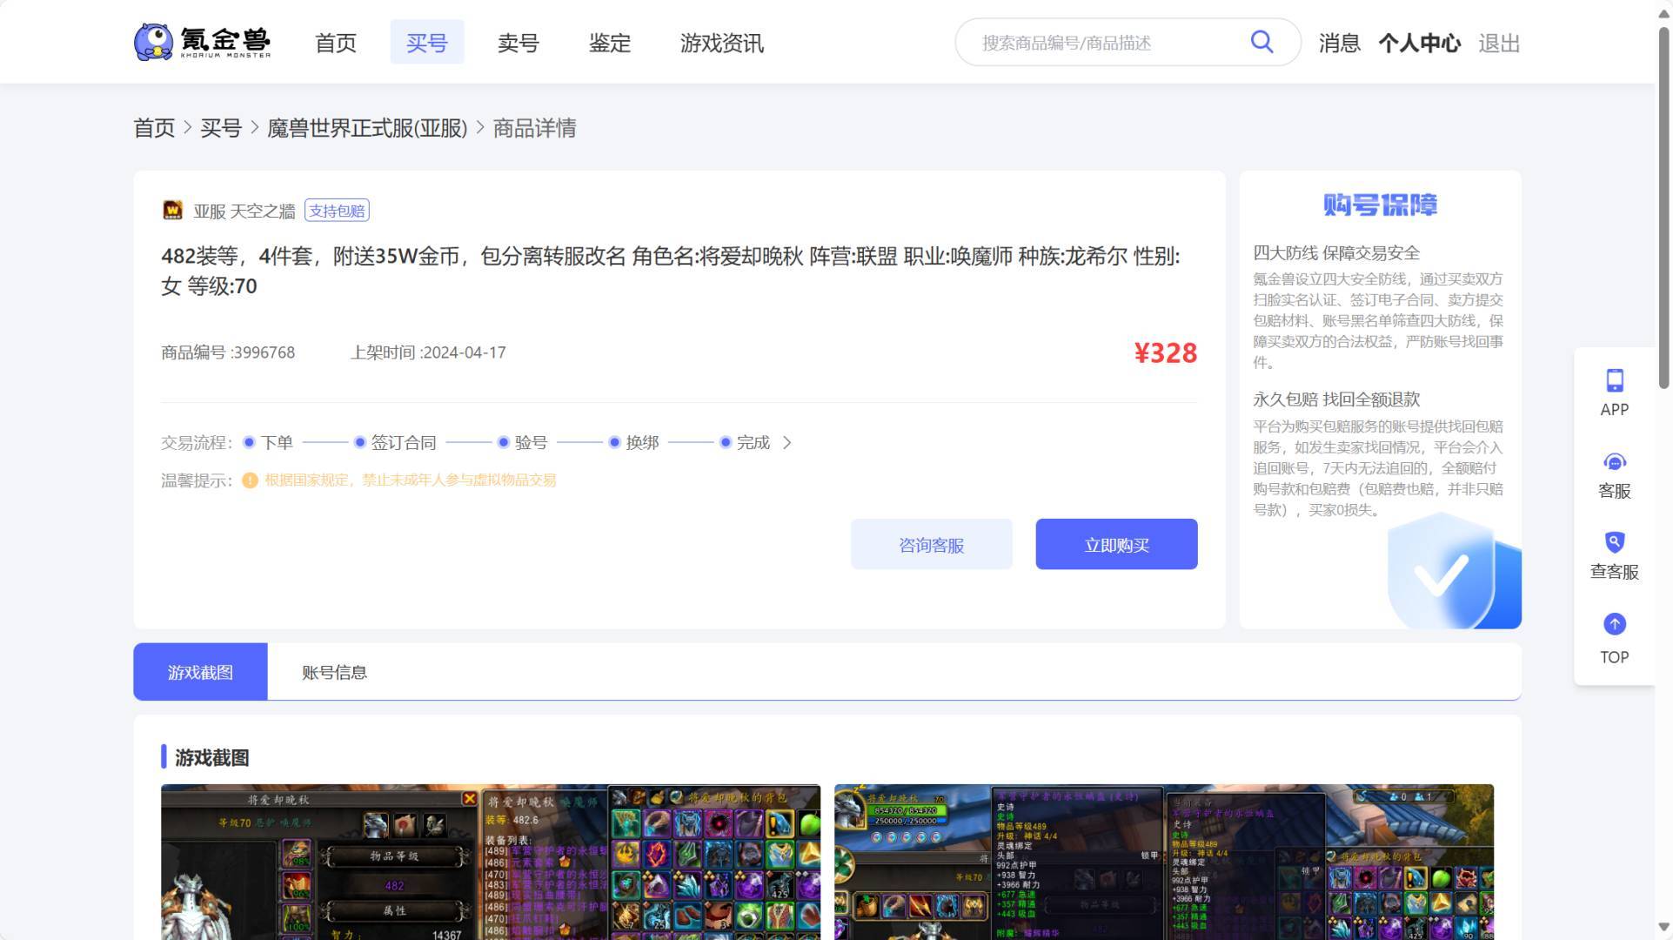
Task: Click the orange warning tip icon
Action: click(x=250, y=480)
